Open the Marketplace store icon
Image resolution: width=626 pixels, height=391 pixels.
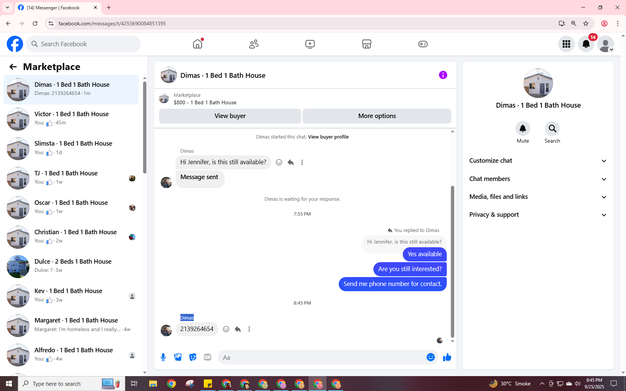click(x=367, y=44)
